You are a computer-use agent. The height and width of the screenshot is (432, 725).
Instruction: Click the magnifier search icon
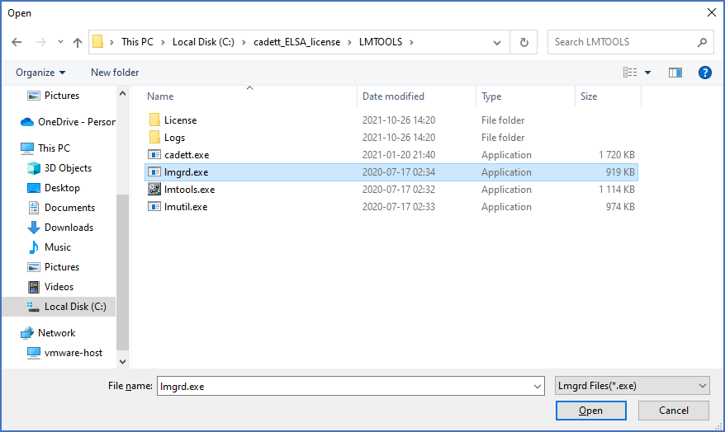pyautogui.click(x=703, y=43)
